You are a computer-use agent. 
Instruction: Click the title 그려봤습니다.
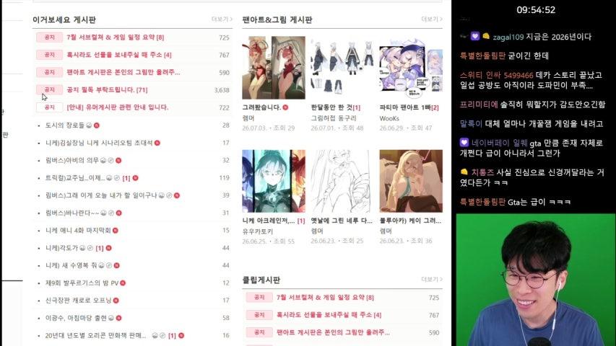(261, 107)
